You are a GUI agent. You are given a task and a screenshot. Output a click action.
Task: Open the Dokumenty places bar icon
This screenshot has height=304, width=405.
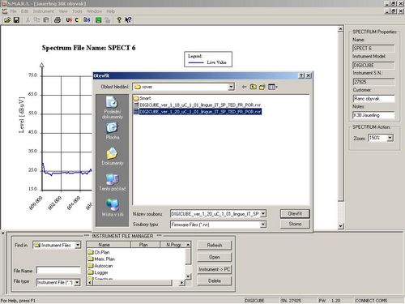click(113, 156)
